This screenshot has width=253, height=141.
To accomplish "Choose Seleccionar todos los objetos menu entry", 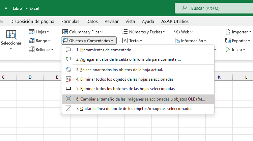I will [x=138, y=70].
